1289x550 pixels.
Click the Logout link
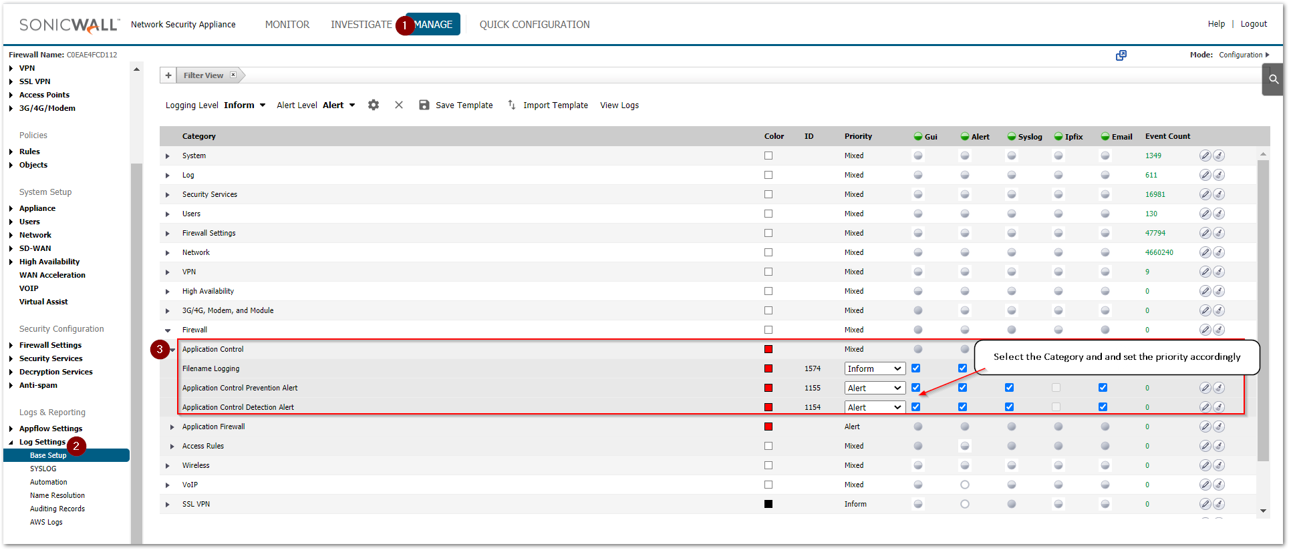1254,24
